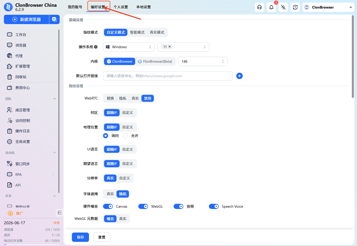Select the FlonBrowser(Beta) kernel option
The image size is (357, 246).
pyautogui.click(x=155, y=61)
